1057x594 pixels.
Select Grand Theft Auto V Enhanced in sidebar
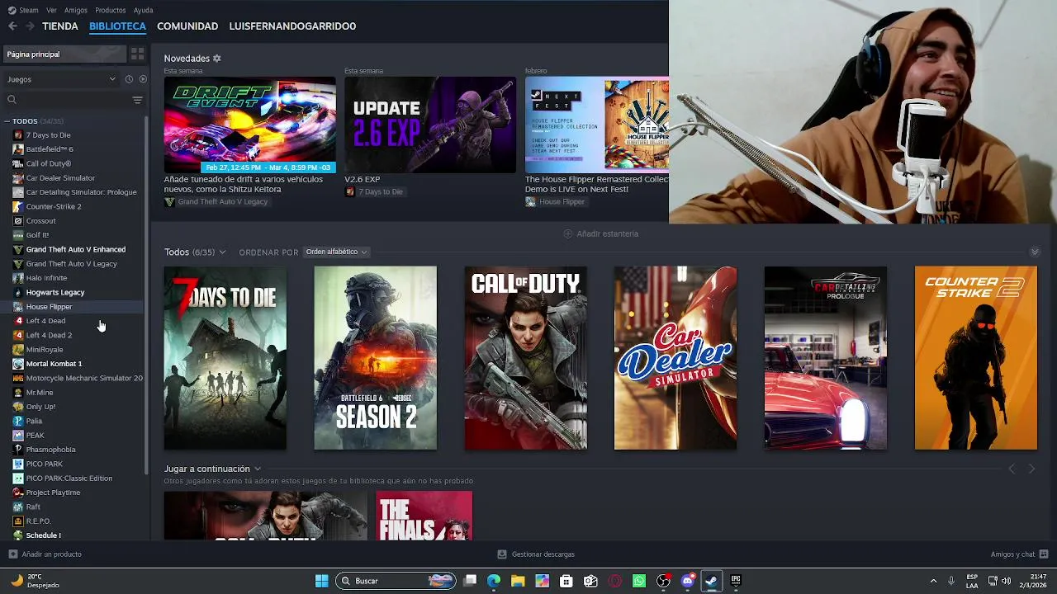click(x=74, y=249)
